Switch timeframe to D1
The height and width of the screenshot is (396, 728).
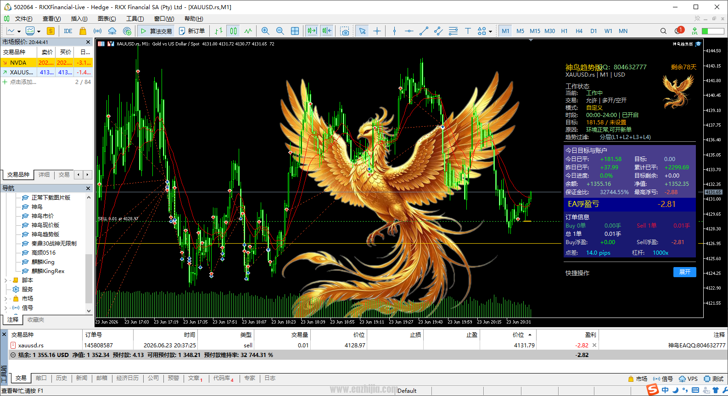594,31
